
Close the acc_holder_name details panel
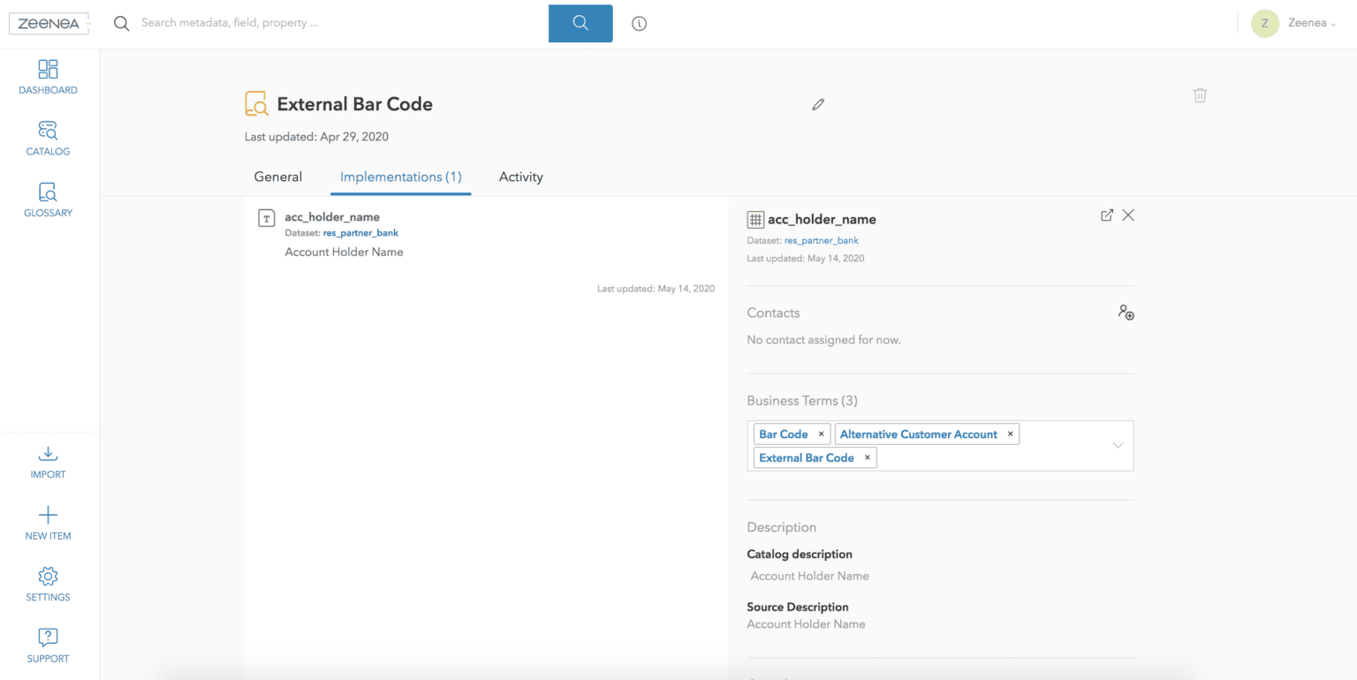pos(1128,215)
